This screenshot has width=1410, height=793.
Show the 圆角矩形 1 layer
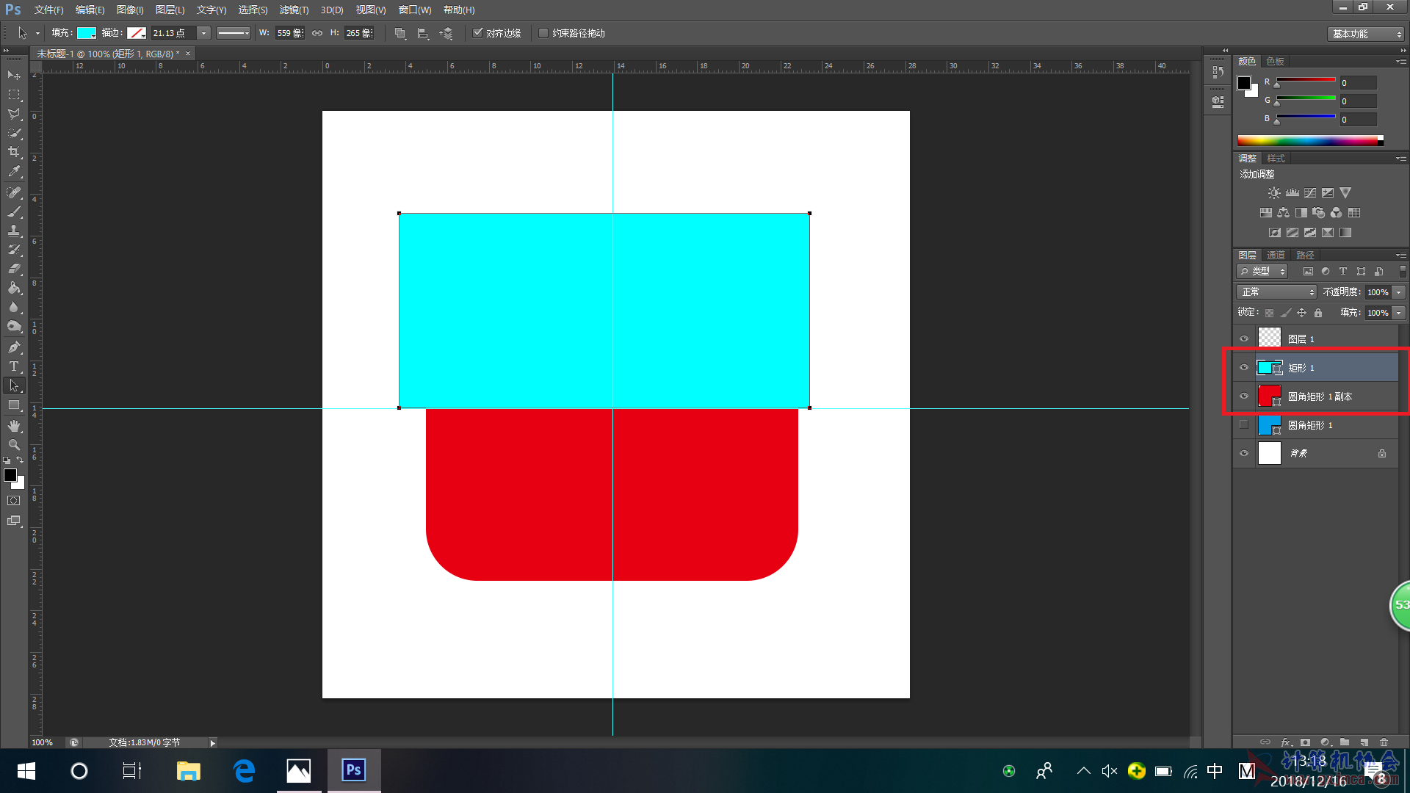point(1244,424)
